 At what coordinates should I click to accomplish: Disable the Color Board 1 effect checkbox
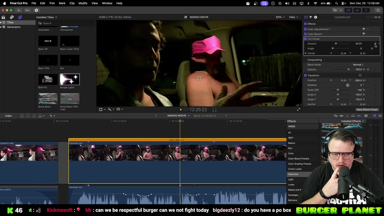point(305,34)
